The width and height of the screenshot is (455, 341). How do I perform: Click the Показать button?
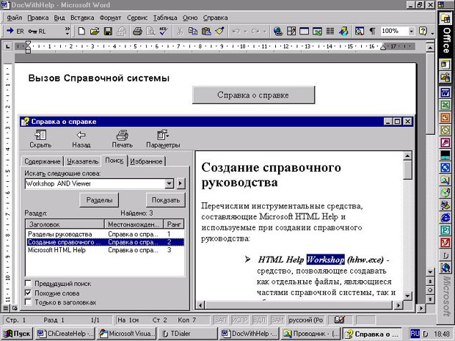(x=166, y=199)
